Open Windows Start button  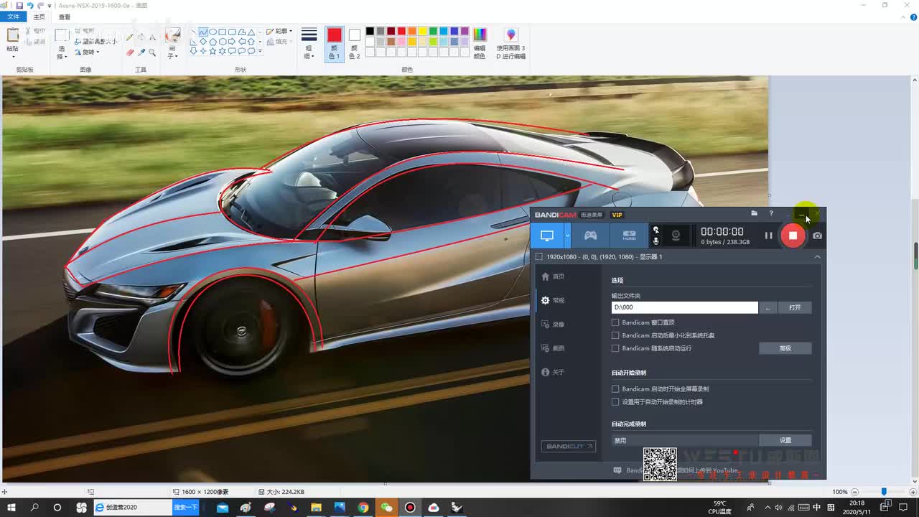[x=11, y=508]
